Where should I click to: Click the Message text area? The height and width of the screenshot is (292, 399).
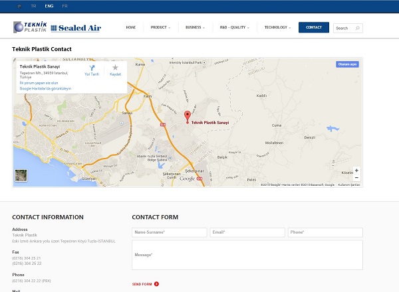point(247,255)
